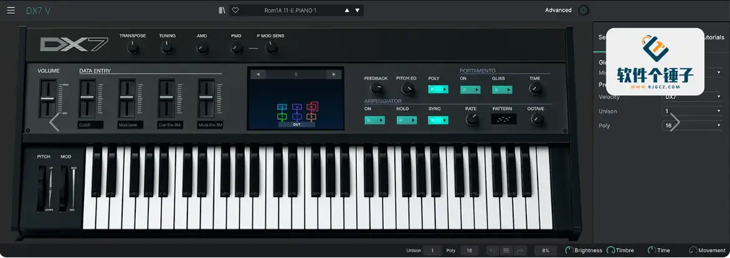
Task: Open the preset library browser icon
Action: (222, 10)
